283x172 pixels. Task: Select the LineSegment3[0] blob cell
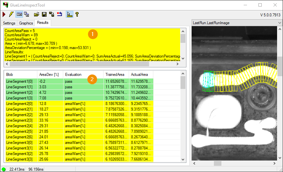(21, 143)
